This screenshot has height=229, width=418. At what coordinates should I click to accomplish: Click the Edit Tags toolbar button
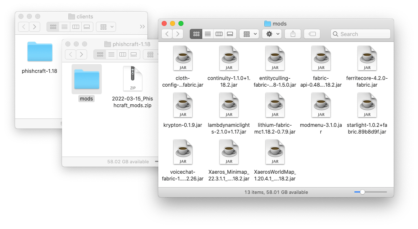pos(312,34)
